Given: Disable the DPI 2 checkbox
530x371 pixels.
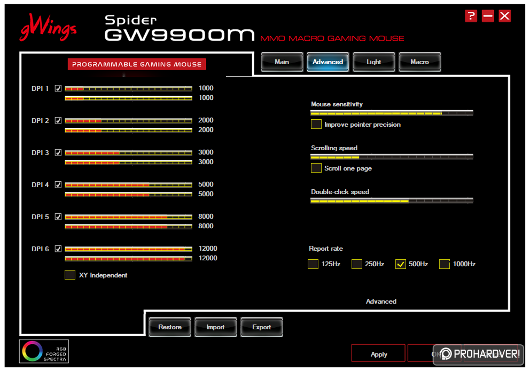Looking at the screenshot, I should [x=58, y=120].
